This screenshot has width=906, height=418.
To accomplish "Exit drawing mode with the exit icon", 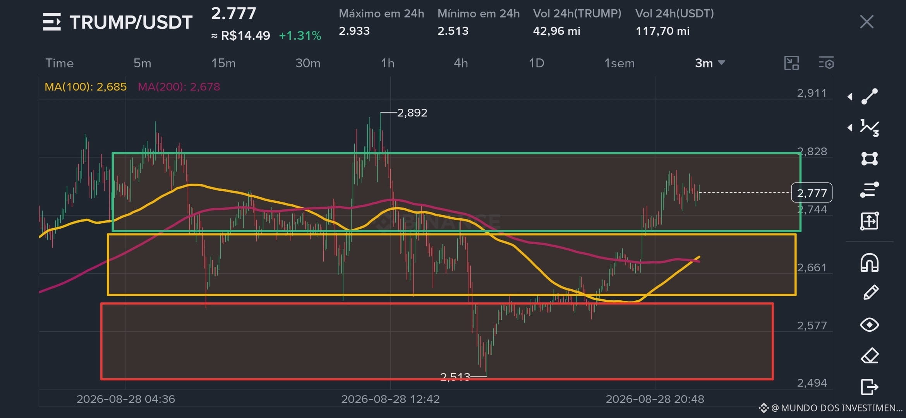I will tap(870, 387).
